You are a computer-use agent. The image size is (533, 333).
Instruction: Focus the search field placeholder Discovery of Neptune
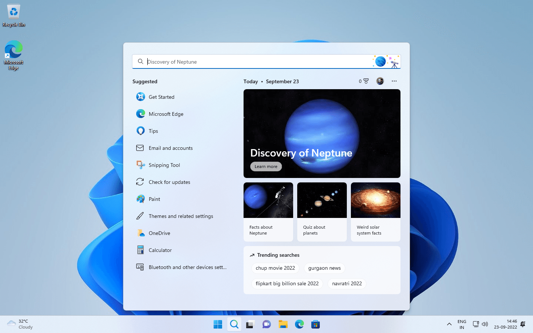point(172,62)
